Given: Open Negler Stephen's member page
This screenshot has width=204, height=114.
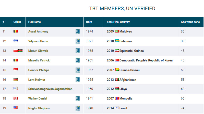Looking at the screenshot, I should pyautogui.click(x=39, y=108).
